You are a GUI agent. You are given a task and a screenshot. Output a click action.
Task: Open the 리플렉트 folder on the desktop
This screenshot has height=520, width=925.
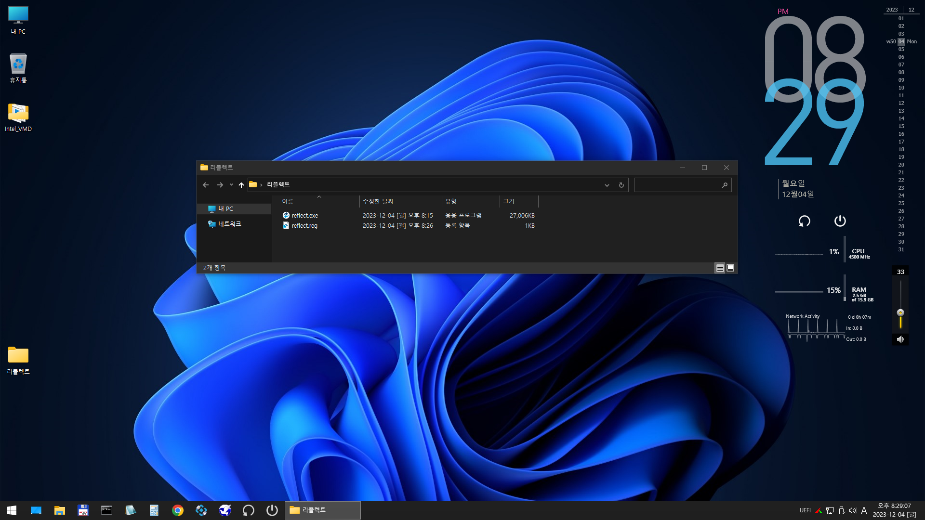18,360
